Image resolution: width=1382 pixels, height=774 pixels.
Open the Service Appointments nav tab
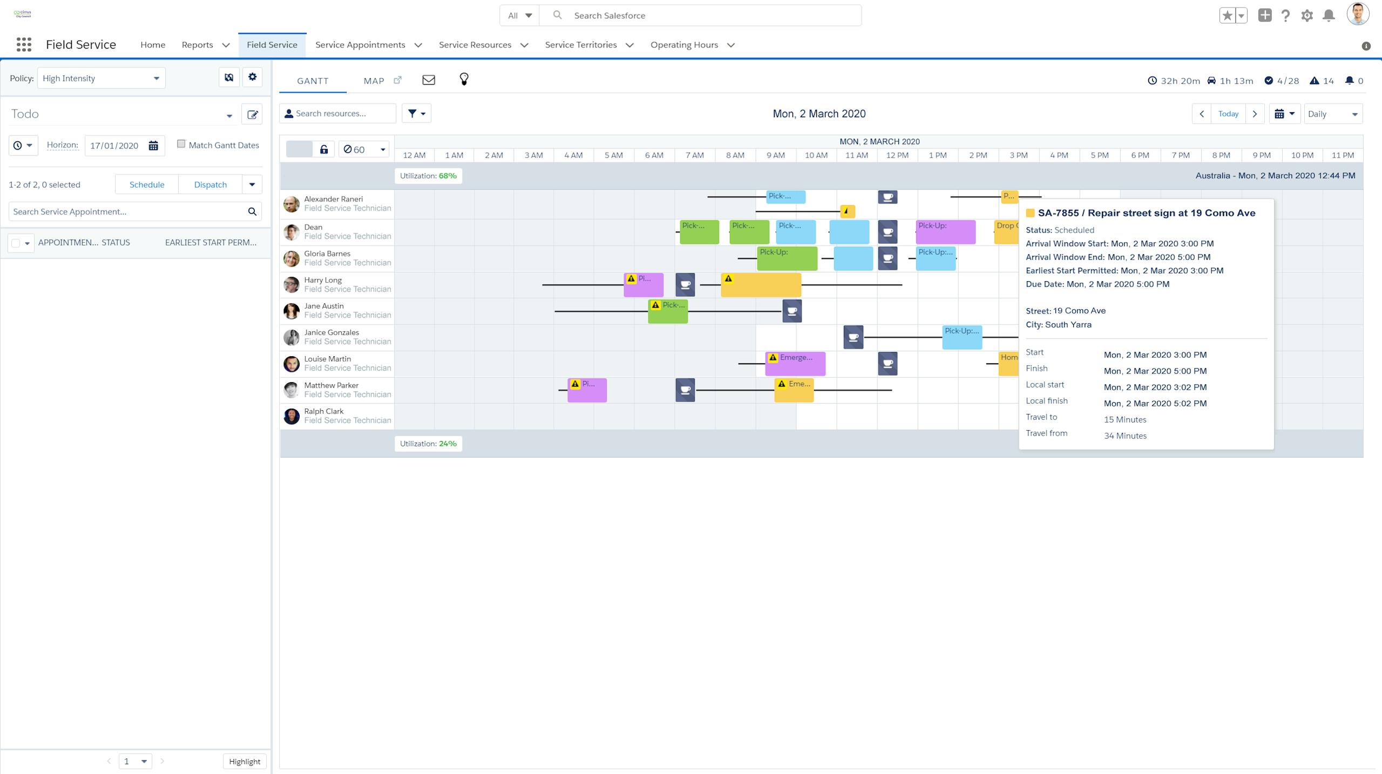tap(360, 45)
